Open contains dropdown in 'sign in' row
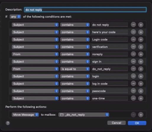The image size is (152, 132). tap(75, 61)
